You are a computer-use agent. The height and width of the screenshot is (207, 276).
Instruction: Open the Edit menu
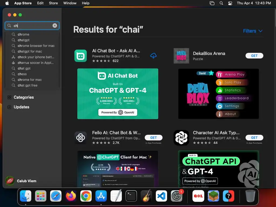[x=40, y=3]
